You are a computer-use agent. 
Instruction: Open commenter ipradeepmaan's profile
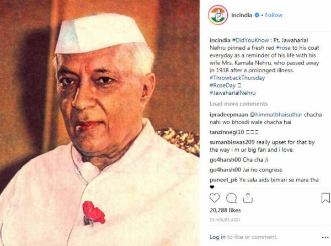click(228, 115)
